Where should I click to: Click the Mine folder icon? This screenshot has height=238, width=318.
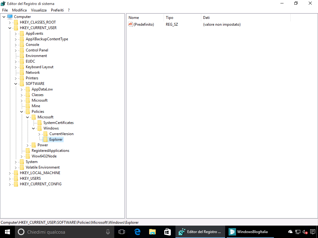(28, 106)
